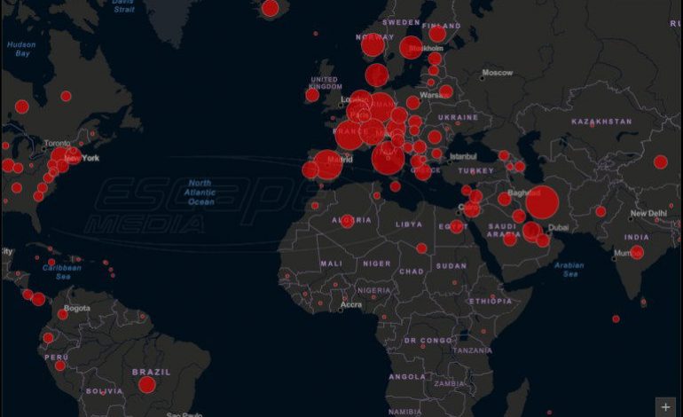Click the United Kingdom label

(x=326, y=83)
